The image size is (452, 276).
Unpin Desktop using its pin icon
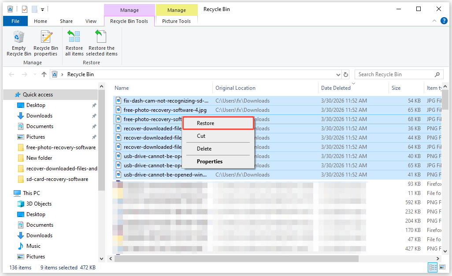94,105
